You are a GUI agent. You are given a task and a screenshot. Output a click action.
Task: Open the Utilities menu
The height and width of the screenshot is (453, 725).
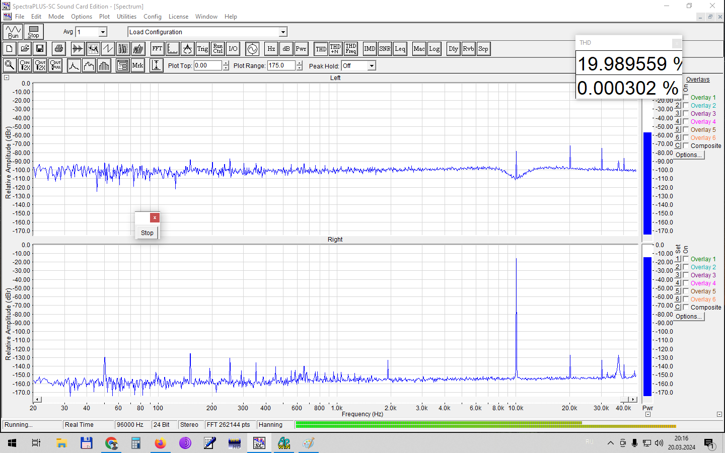point(126,17)
